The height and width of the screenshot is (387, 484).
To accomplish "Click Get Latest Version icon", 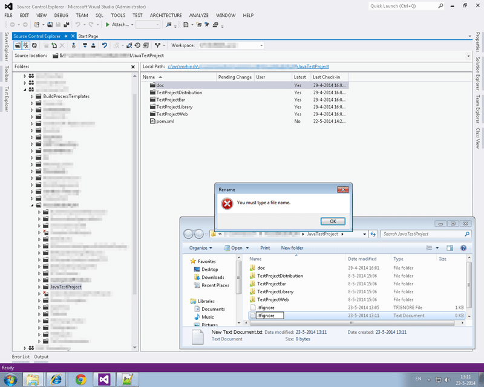I will [85, 45].
